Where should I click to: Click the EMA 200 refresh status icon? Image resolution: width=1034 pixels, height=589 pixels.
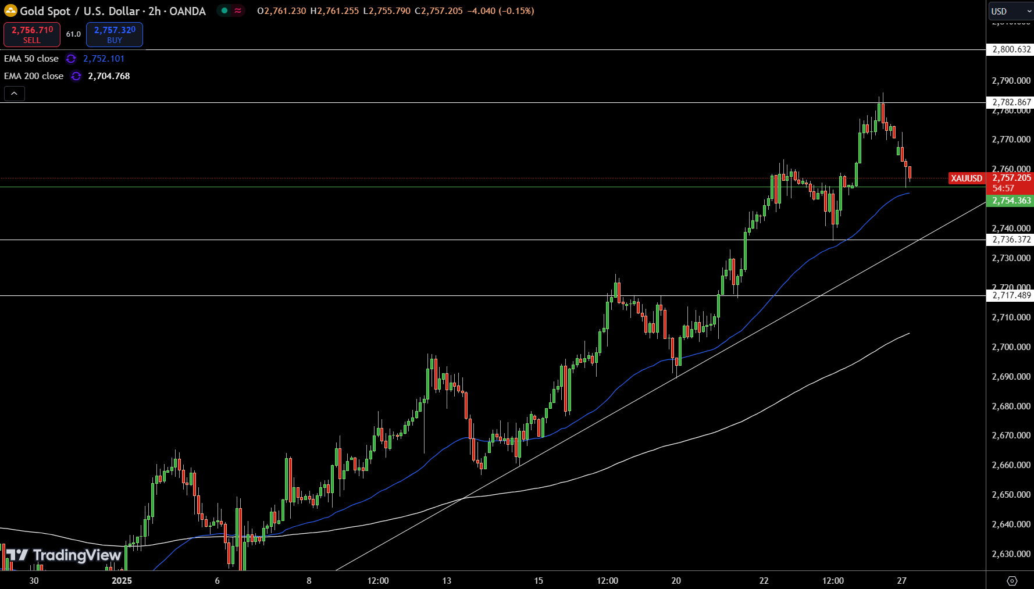[76, 76]
